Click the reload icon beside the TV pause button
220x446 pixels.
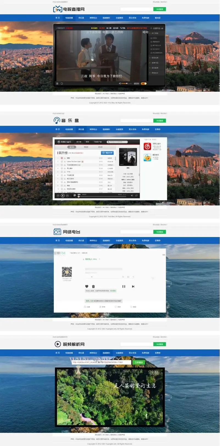tap(62, 83)
